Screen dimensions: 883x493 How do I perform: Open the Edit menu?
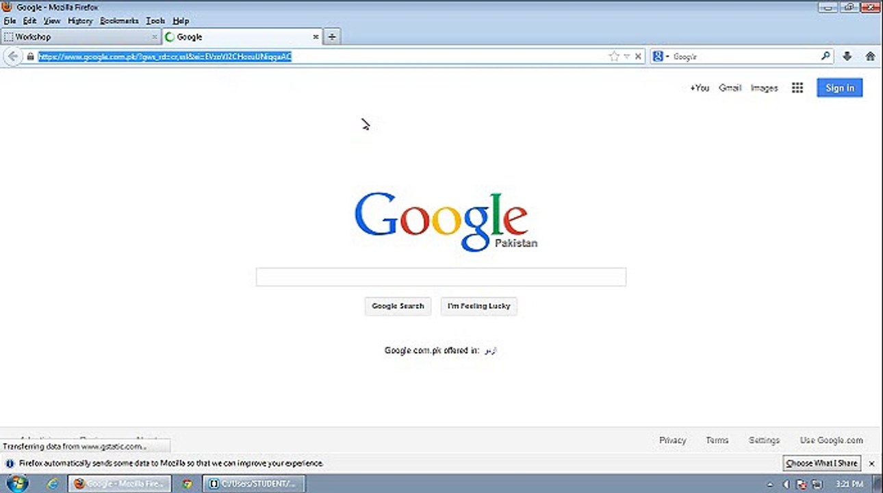click(x=29, y=21)
